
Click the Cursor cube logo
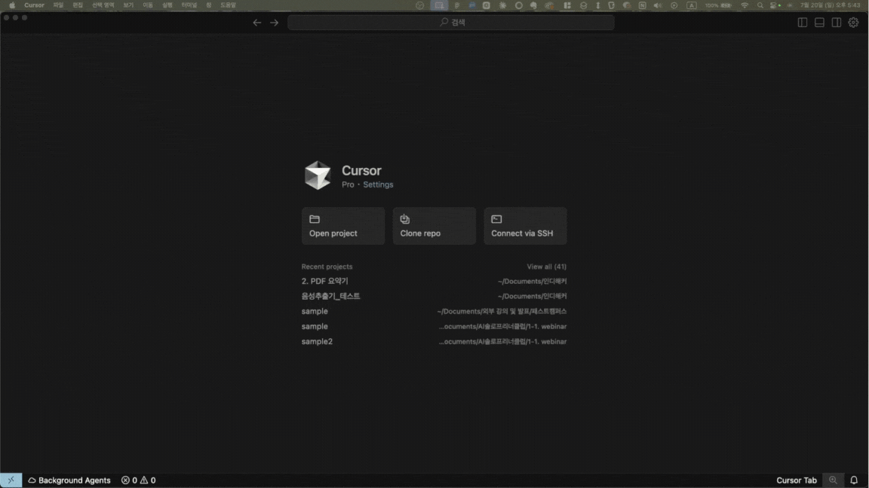point(318,175)
